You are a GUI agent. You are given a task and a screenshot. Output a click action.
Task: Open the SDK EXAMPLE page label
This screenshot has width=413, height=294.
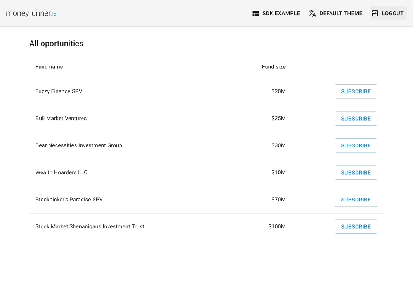281,14
